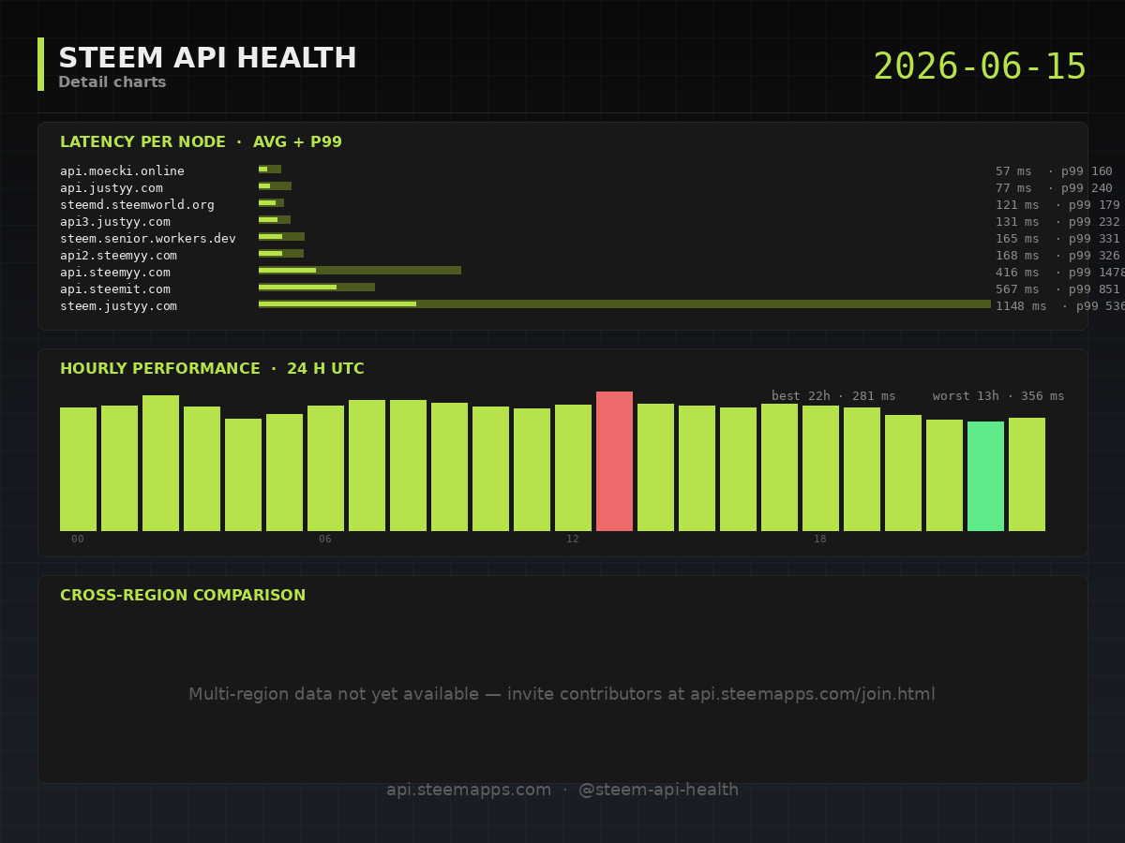Select the steemd.steemworld.org node label
Image resolution: width=1125 pixels, height=843 pixels.
[137, 205]
